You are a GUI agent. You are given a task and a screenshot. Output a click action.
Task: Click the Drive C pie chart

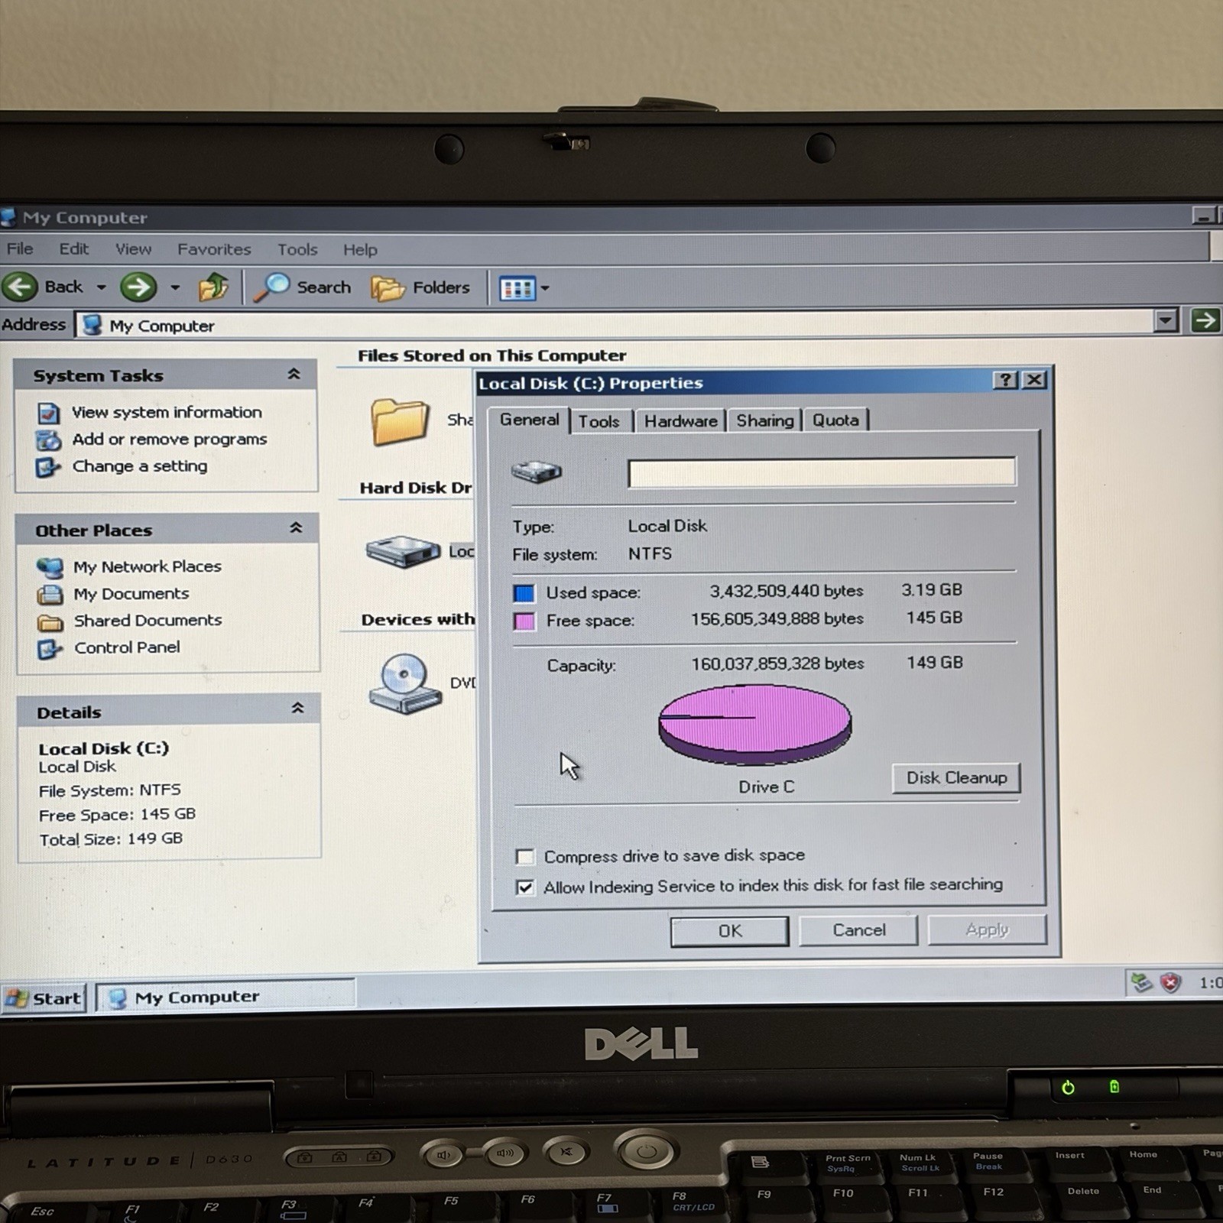(754, 724)
